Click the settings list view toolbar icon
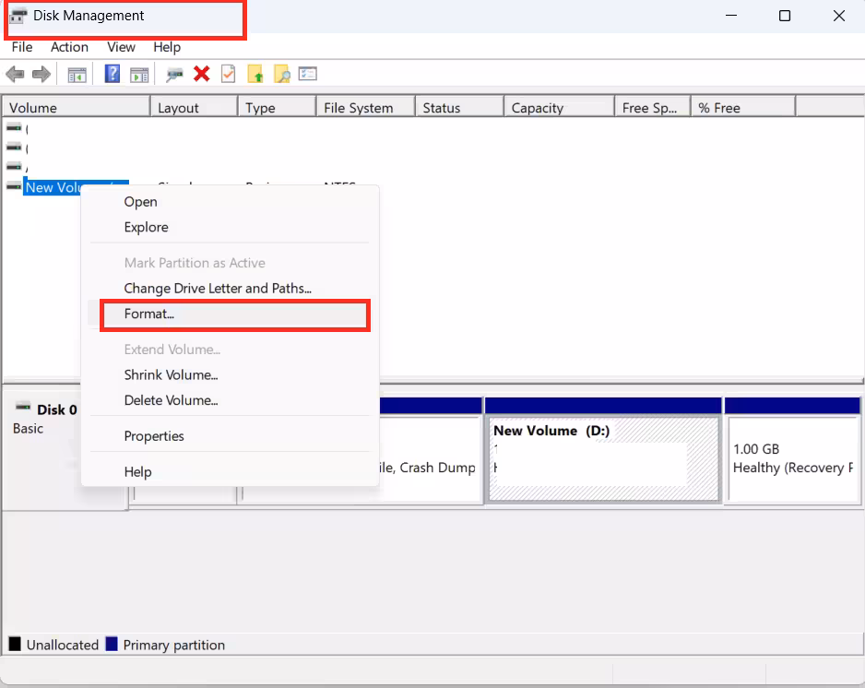Viewport: 865px width, 688px height. pyautogui.click(x=308, y=74)
